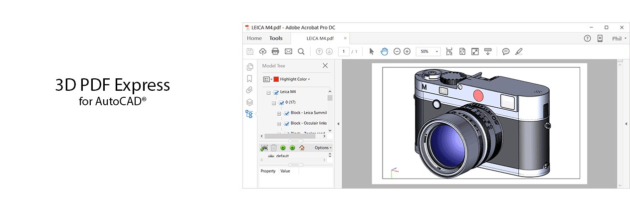Open Layers panel icon
Image resolution: width=630 pixels, height=210 pixels.
[x=249, y=102]
